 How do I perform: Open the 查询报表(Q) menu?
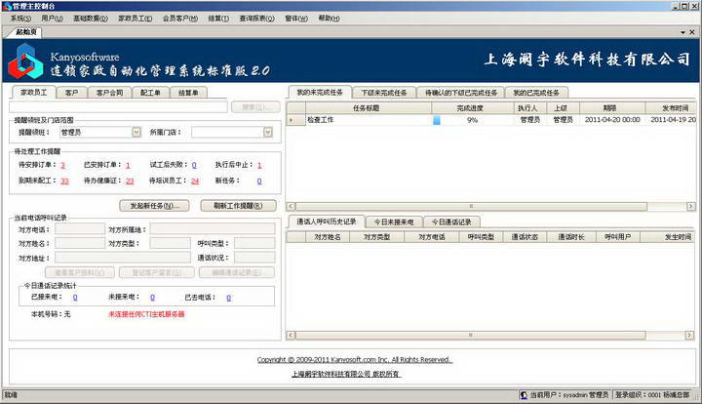click(x=256, y=19)
